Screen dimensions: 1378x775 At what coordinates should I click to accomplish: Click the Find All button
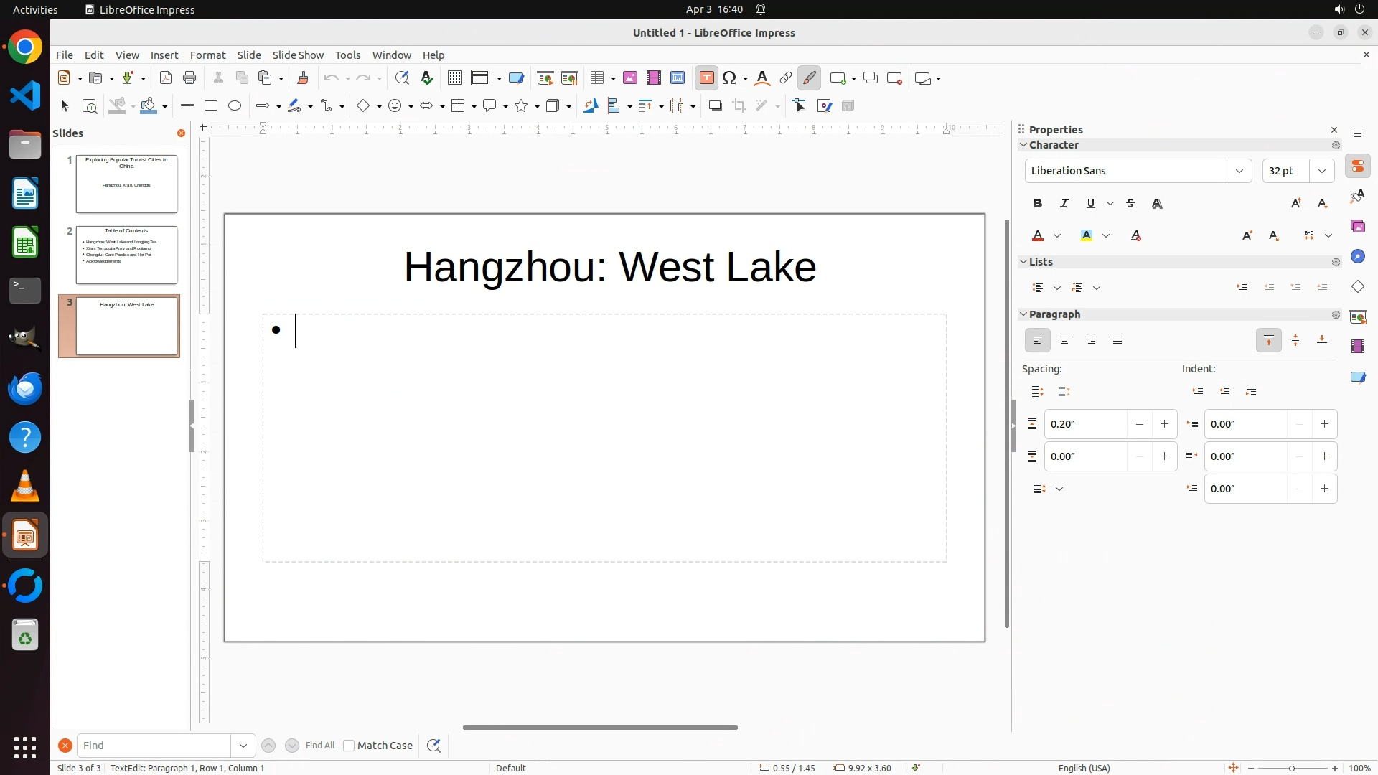pyautogui.click(x=320, y=746)
